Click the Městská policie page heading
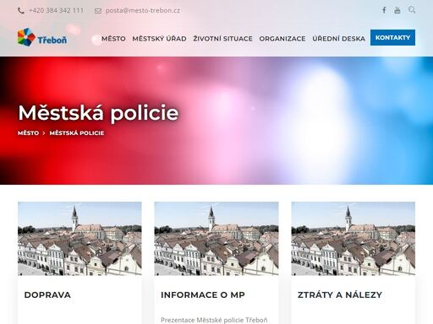Viewport: 433px width, 324px height. (98, 113)
